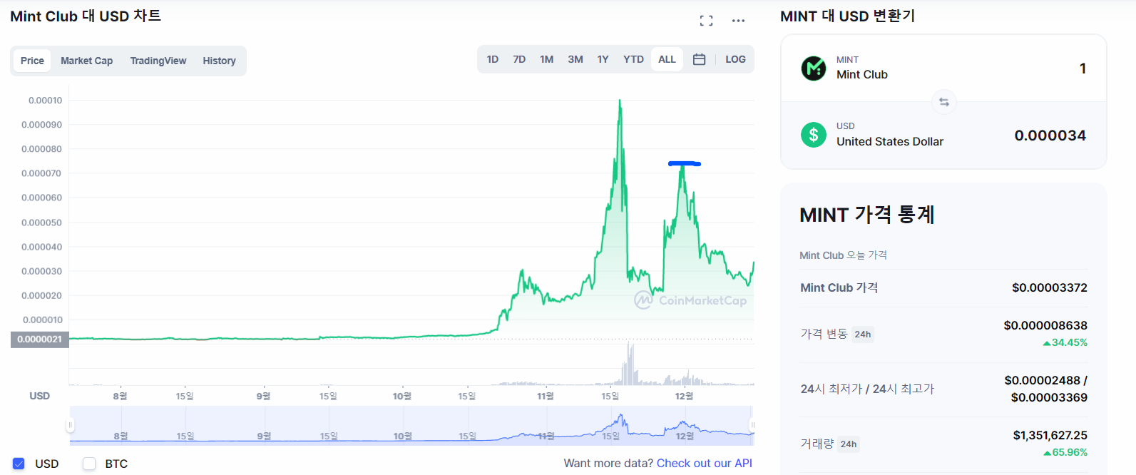The width and height of the screenshot is (1136, 475).
Task: Click the 0.0000021 price label on axis
Action: (39, 339)
